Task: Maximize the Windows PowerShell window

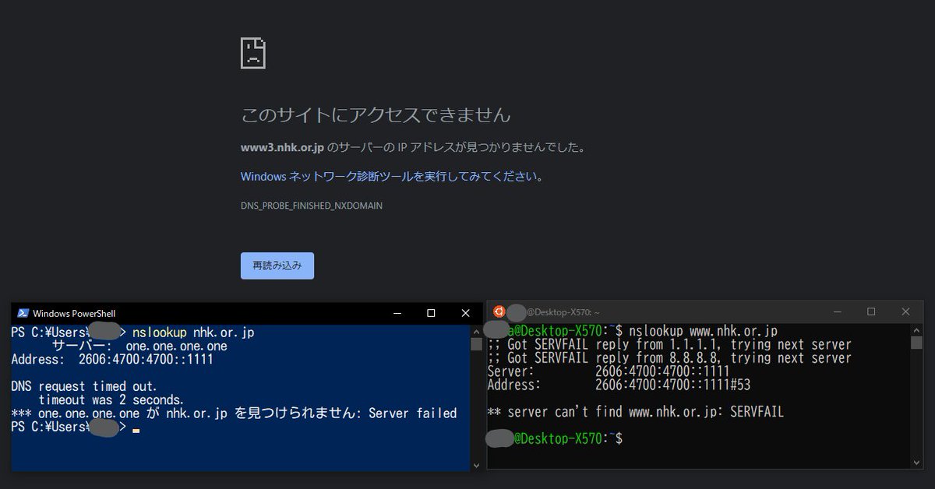Action: (x=431, y=313)
